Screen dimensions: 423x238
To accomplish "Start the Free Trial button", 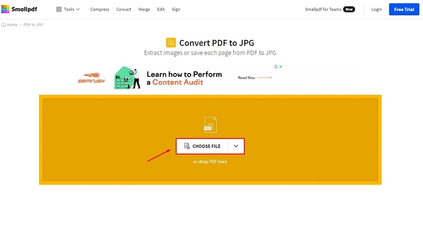I will pos(404,10).
